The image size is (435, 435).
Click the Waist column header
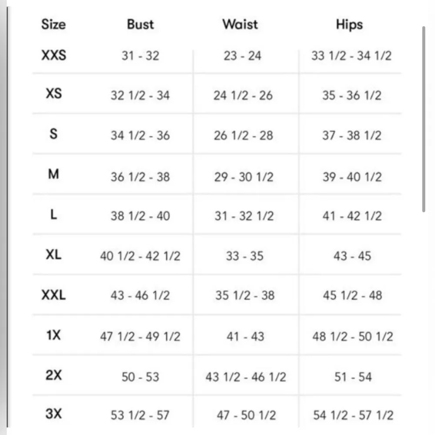pyautogui.click(x=240, y=24)
